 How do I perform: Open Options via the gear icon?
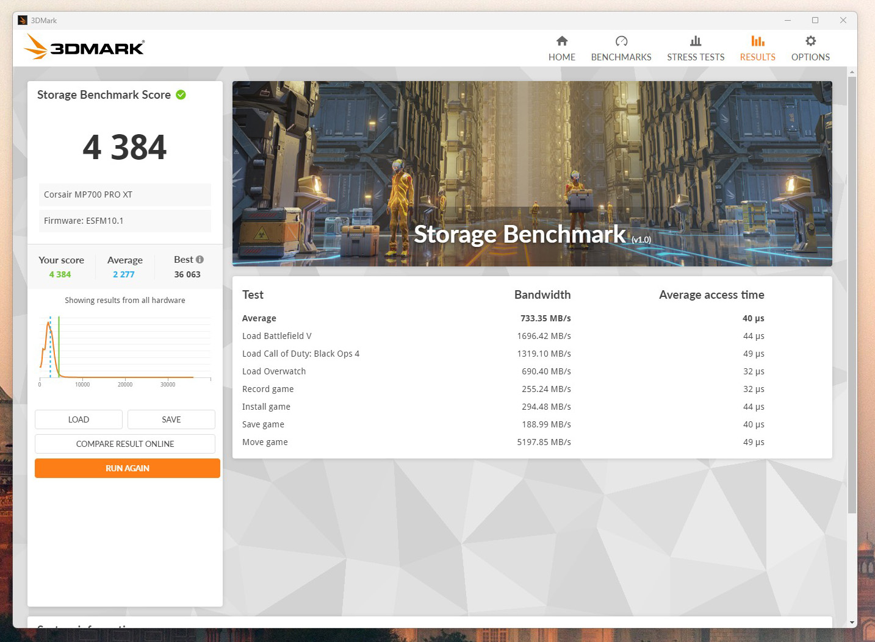[x=810, y=41]
